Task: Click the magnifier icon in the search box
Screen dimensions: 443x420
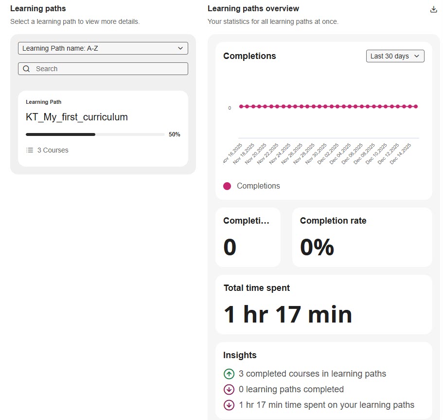Action: (x=27, y=69)
